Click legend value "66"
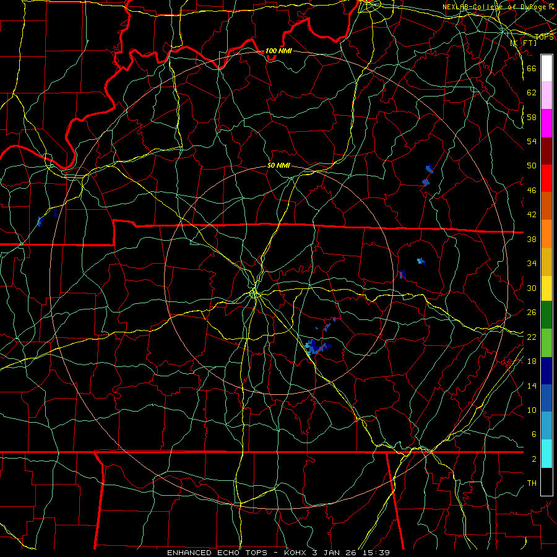 532,68
